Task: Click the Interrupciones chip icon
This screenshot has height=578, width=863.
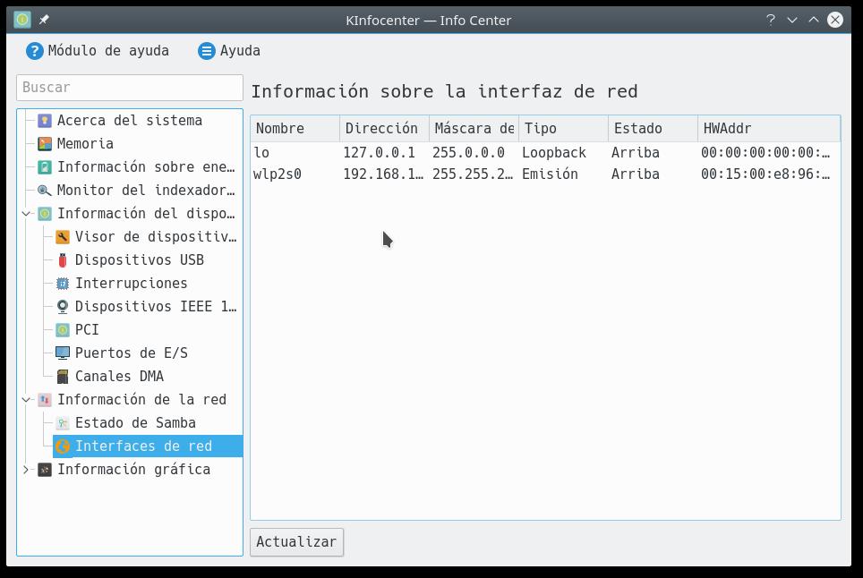Action: (x=62, y=284)
